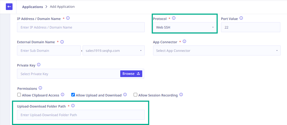
Task: Click Browse button for private key
Action: pos(131,74)
